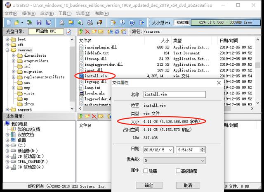
Task: Click the Compress ISO disc icon
Action: [80, 22]
